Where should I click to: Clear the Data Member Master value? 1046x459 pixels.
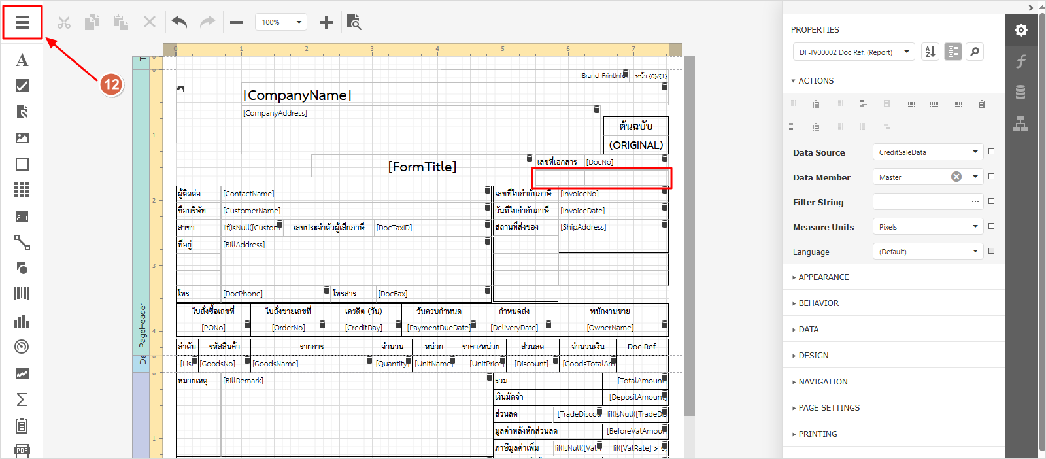click(x=956, y=177)
